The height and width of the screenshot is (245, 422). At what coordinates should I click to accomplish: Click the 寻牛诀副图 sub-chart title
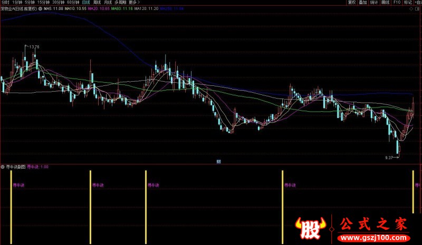coord(16,166)
